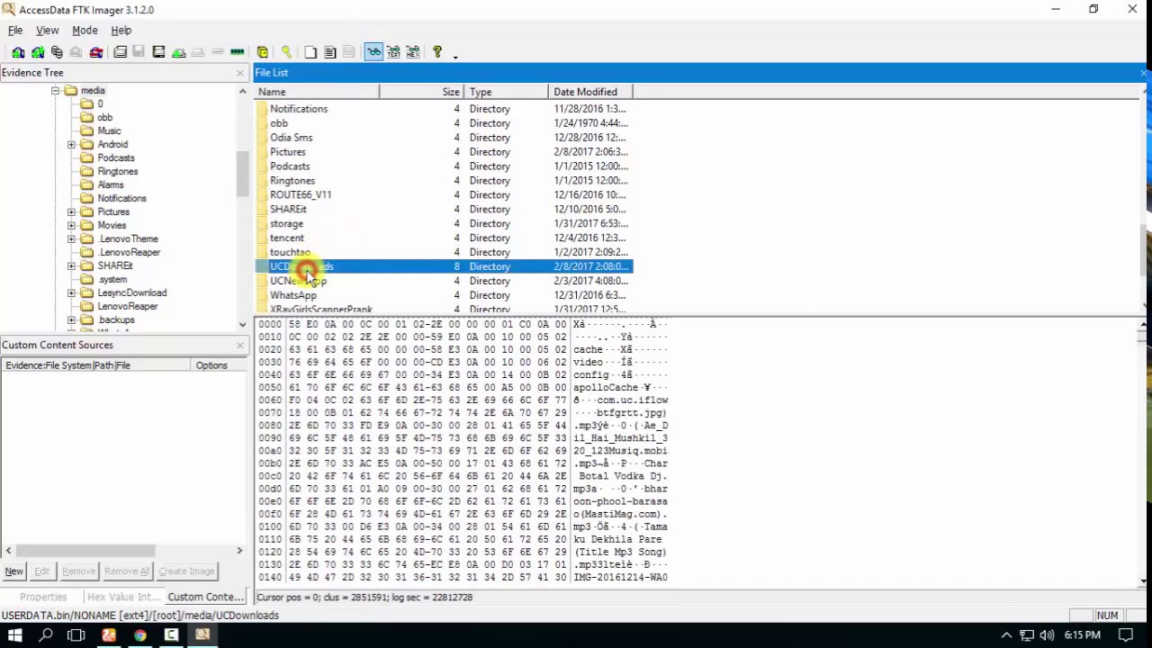
Task: Expand the LesyncDownload folder node
Action: 71,293
